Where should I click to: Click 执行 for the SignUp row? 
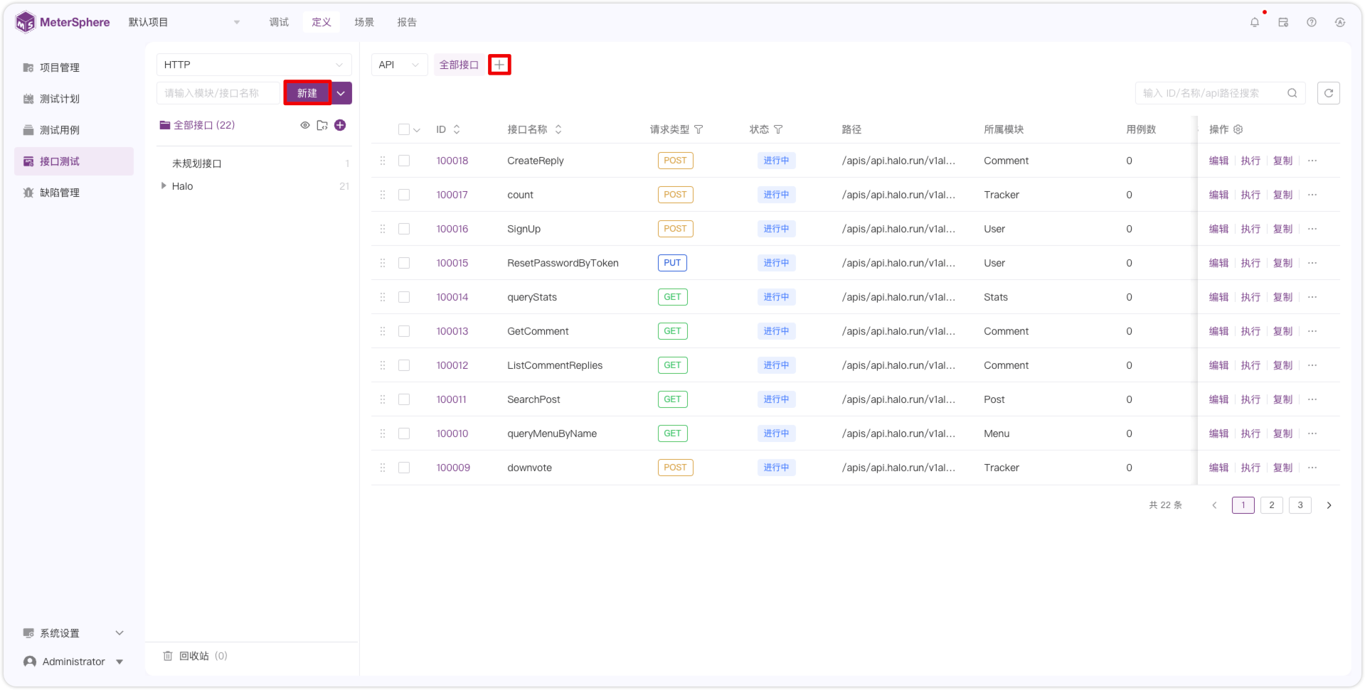pos(1250,229)
